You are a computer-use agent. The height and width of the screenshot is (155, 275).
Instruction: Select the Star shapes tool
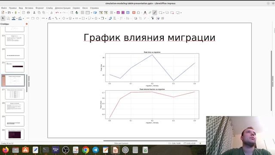pos(96,18)
